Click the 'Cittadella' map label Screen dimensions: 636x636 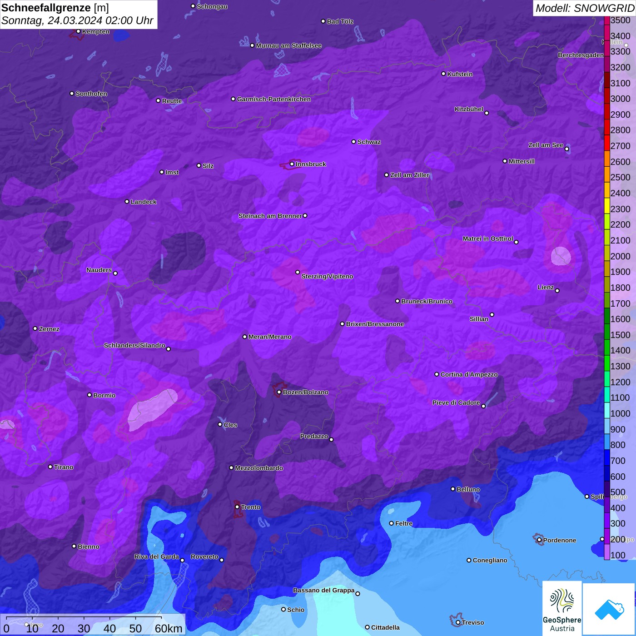[385, 627]
